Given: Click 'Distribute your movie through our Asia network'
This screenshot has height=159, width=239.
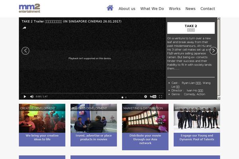Looking at the screenshot, I should pyautogui.click(x=145, y=139).
